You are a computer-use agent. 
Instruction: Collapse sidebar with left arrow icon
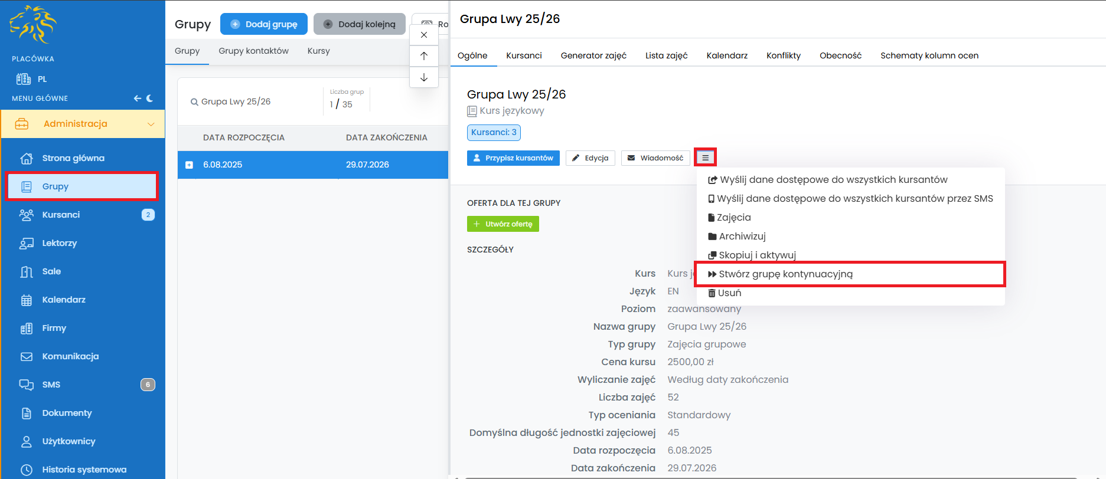point(137,99)
